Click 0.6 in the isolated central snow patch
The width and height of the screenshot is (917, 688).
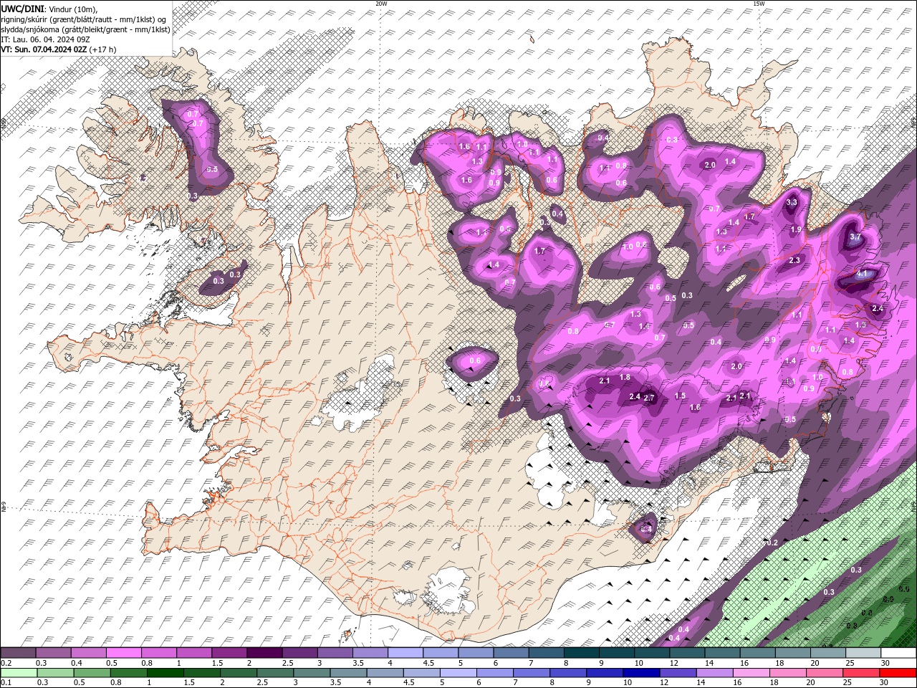click(475, 360)
